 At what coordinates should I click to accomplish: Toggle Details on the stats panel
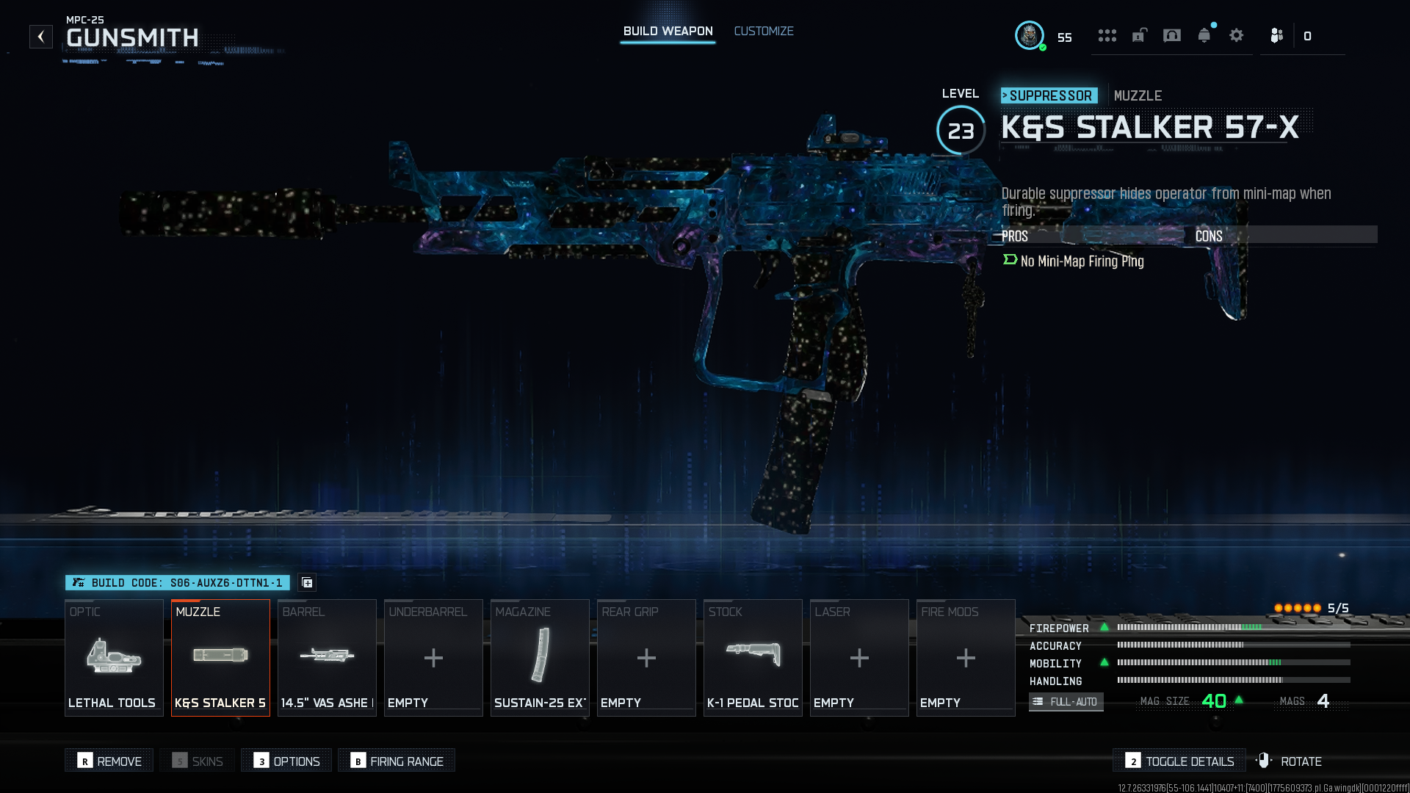point(1179,761)
